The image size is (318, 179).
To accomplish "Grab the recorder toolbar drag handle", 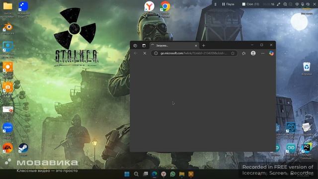I will pos(215,4).
